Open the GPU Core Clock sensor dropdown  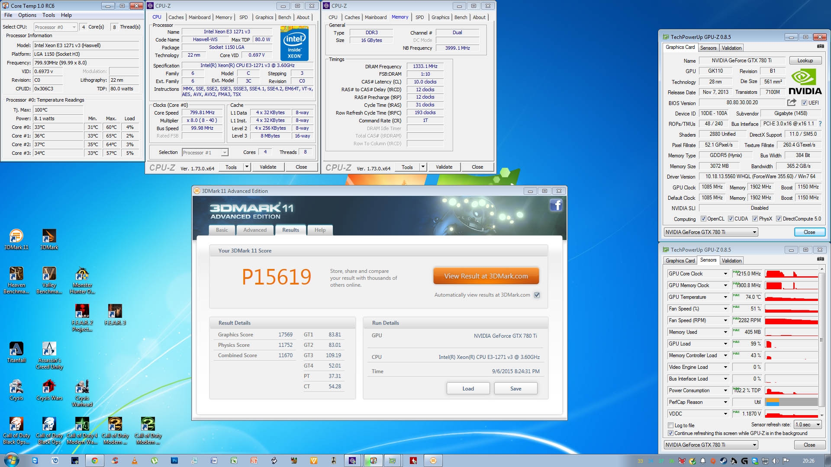(x=725, y=274)
